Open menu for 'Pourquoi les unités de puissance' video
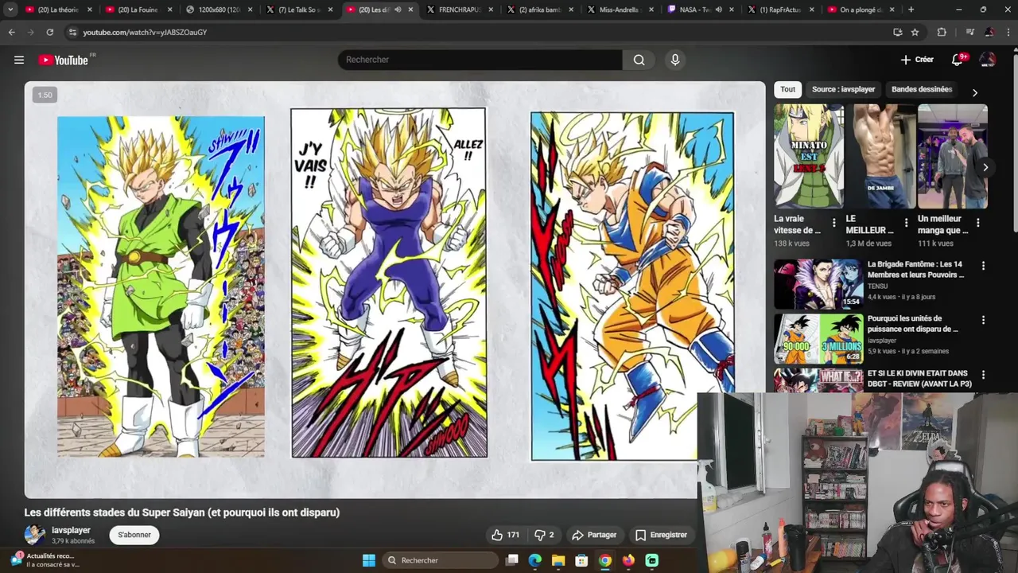The image size is (1018, 573). 983,320
